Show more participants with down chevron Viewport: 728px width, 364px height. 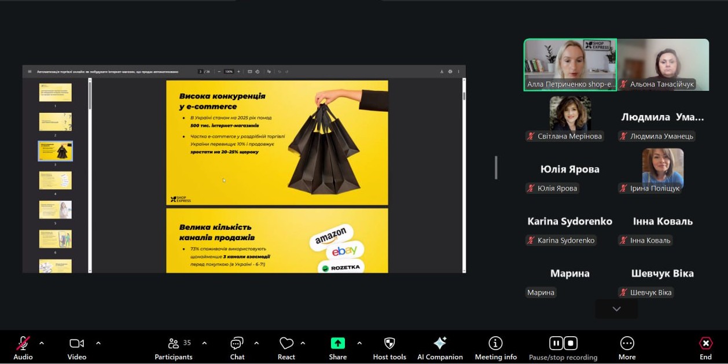pyautogui.click(x=616, y=309)
